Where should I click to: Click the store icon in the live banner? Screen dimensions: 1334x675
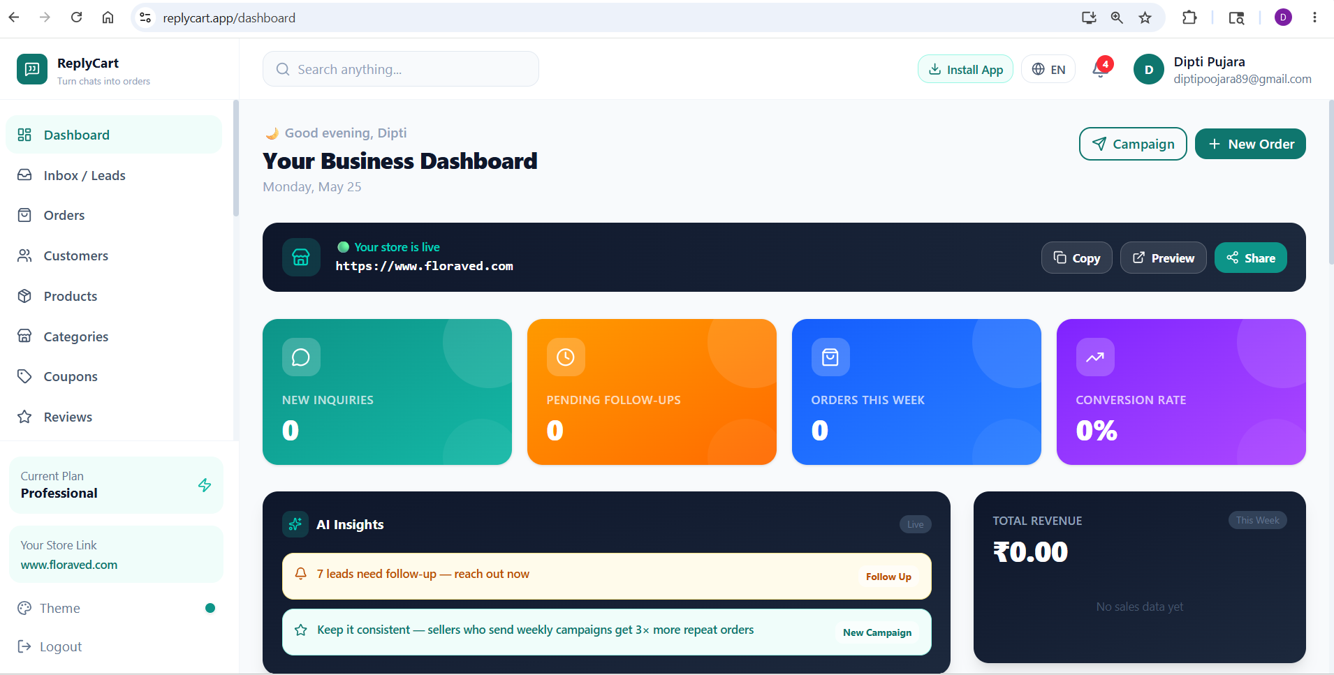tap(301, 257)
